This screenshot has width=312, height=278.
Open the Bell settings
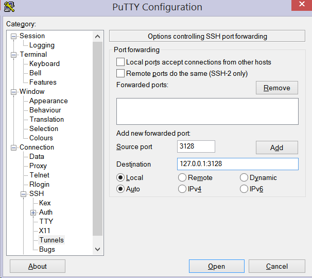click(x=35, y=73)
